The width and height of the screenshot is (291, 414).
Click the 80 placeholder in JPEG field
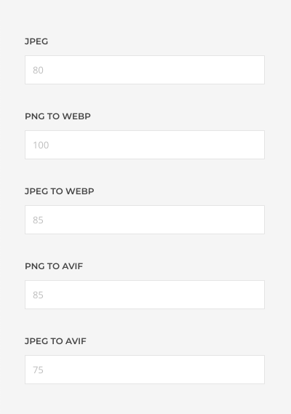[38, 71]
